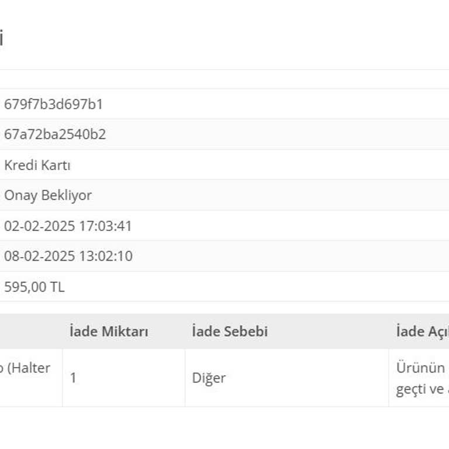The width and height of the screenshot is (449, 449).
Task: Click the product text ending in (Halter
Action: 25,368
